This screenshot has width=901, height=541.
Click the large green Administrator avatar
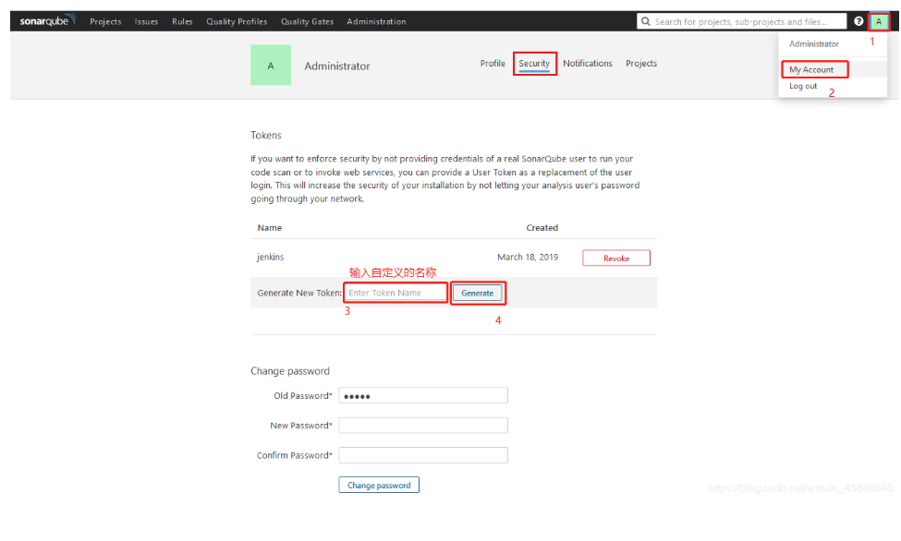271,65
